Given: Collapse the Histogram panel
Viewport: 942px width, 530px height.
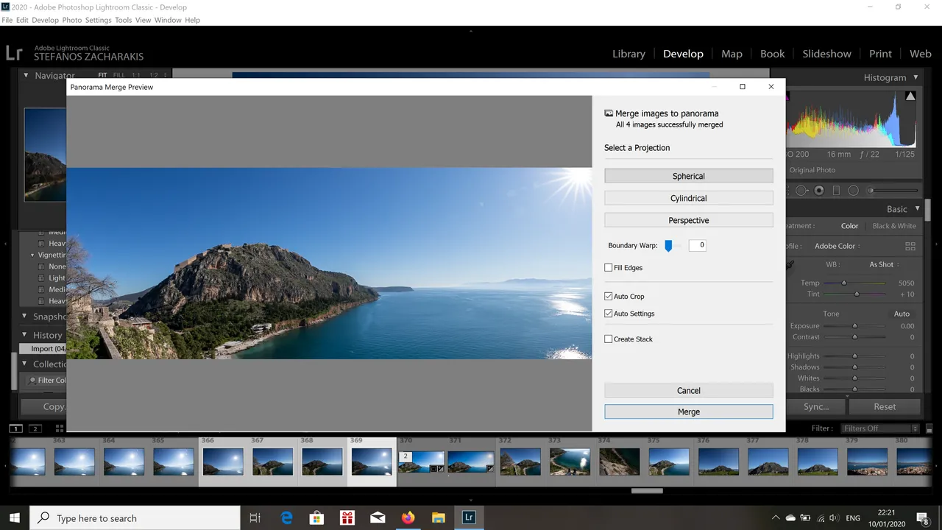Looking at the screenshot, I should point(916,77).
